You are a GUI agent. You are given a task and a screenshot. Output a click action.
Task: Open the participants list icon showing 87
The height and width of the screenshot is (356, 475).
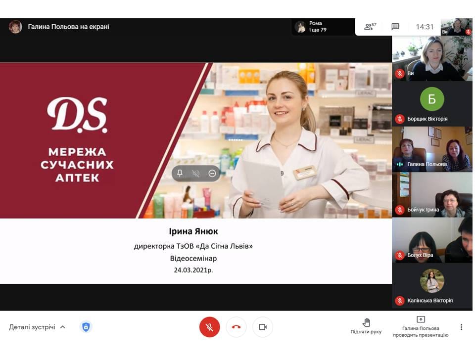pyautogui.click(x=370, y=27)
